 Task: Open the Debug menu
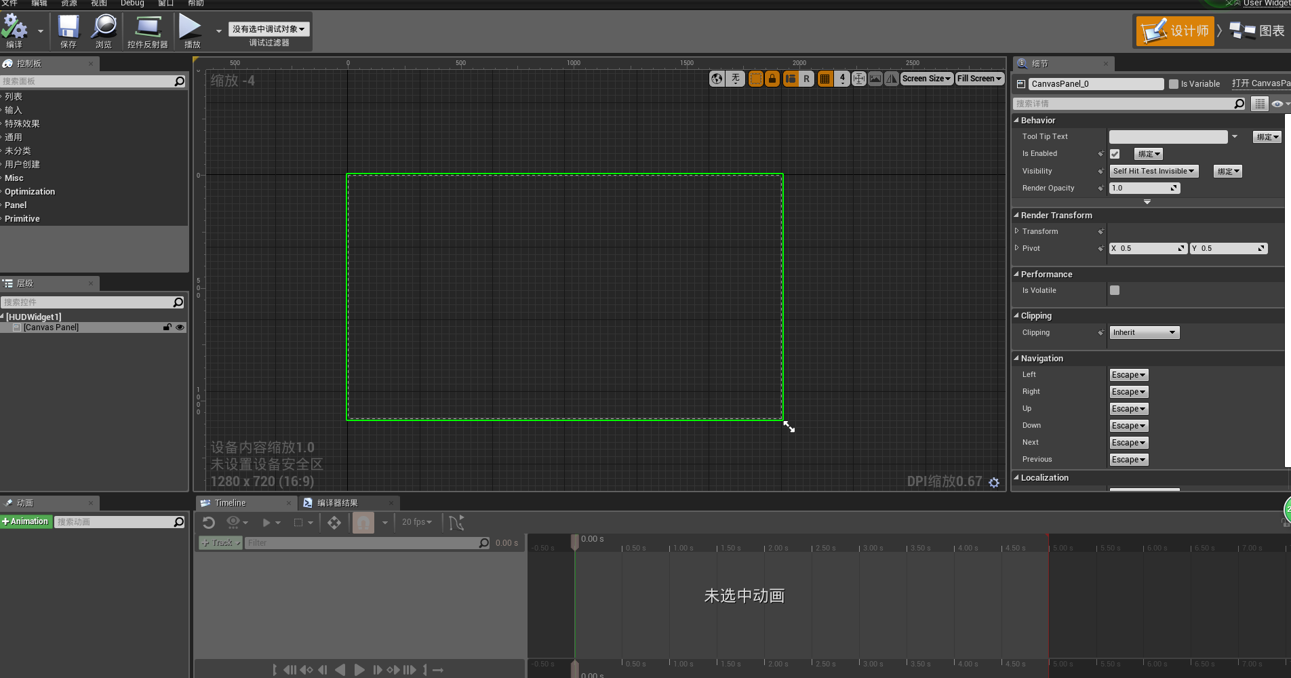pos(133,3)
